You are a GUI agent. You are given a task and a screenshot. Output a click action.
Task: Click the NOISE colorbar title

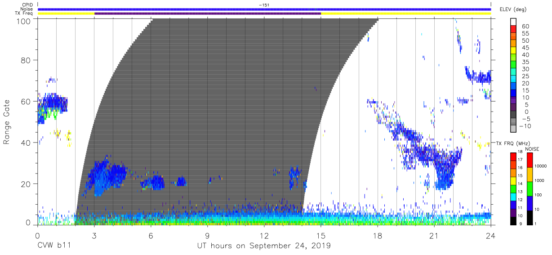[532, 149]
